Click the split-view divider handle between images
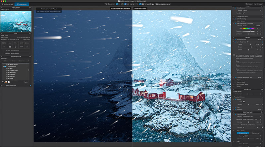265x147 pixels. 132,76
